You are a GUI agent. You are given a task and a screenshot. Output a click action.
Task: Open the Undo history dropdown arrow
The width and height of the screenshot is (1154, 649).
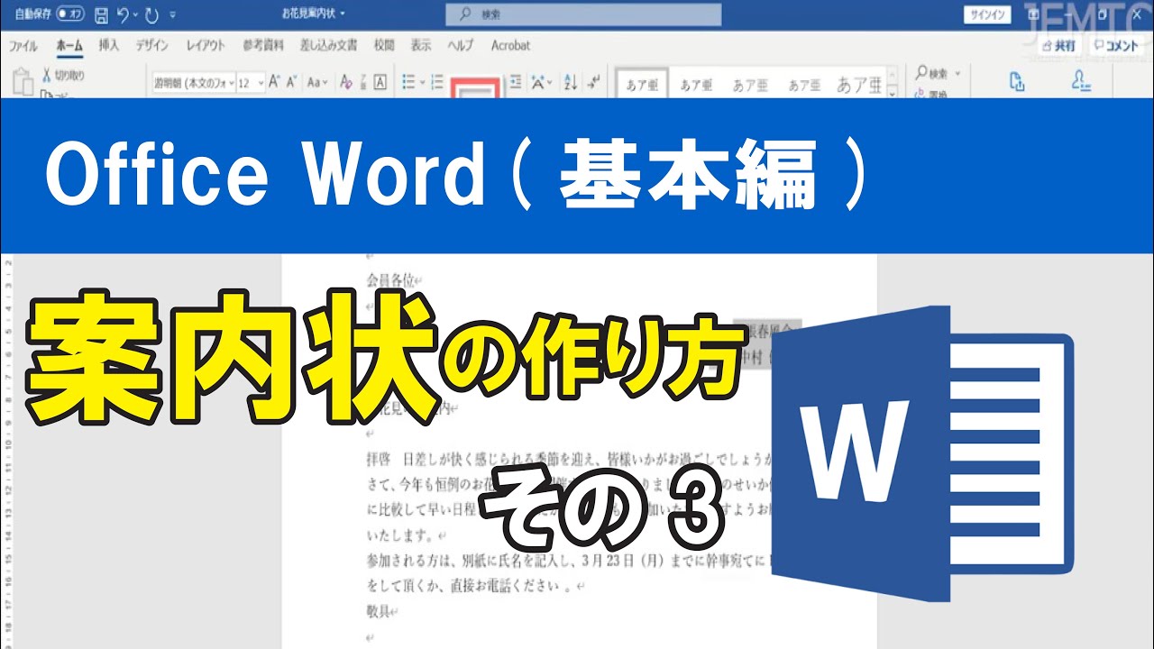click(x=135, y=15)
